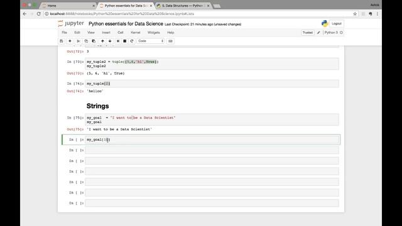Screen dimensions: 402x226
Task: Click the Logout button
Action: [x=337, y=24]
